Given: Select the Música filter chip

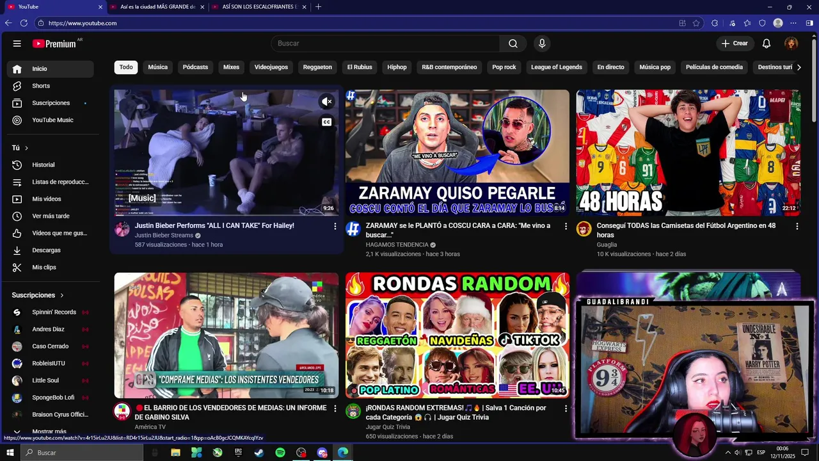Looking at the screenshot, I should coord(157,67).
